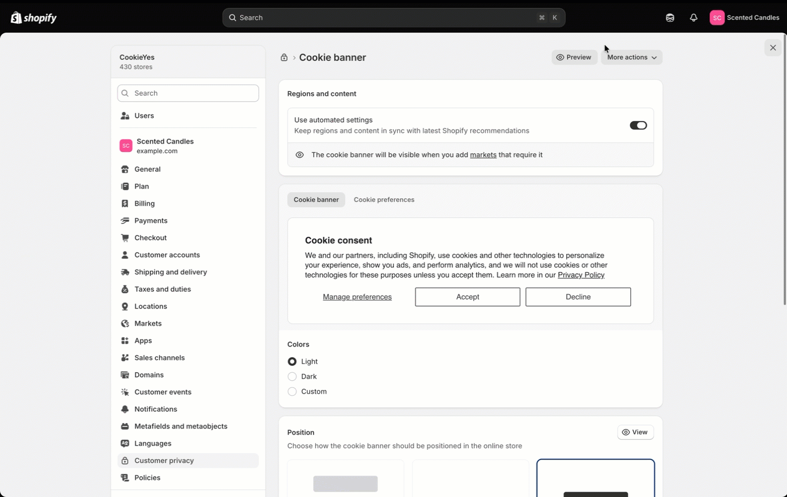Open Policies in sidebar
The width and height of the screenshot is (787, 497).
188,478
